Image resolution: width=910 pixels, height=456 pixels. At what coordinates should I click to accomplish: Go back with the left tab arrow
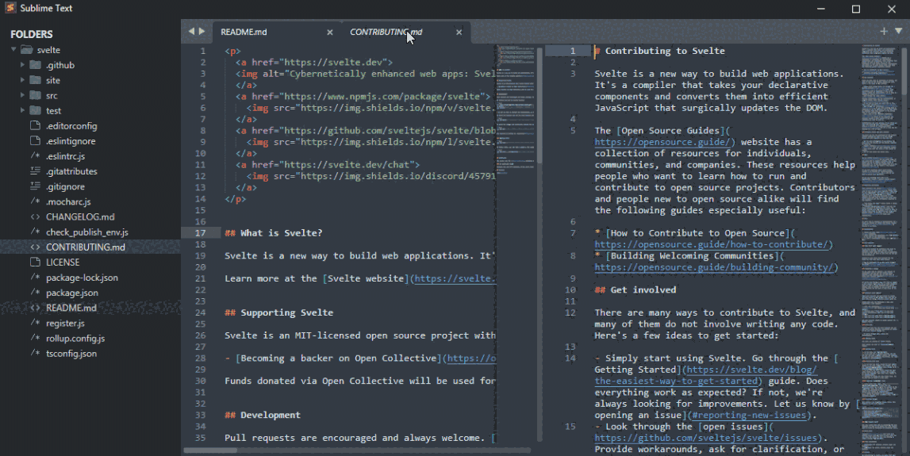coord(191,32)
